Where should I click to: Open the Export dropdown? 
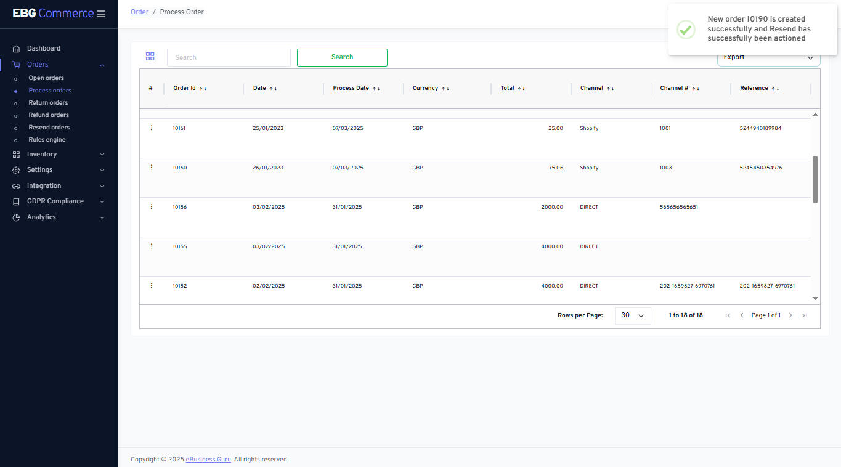768,59
